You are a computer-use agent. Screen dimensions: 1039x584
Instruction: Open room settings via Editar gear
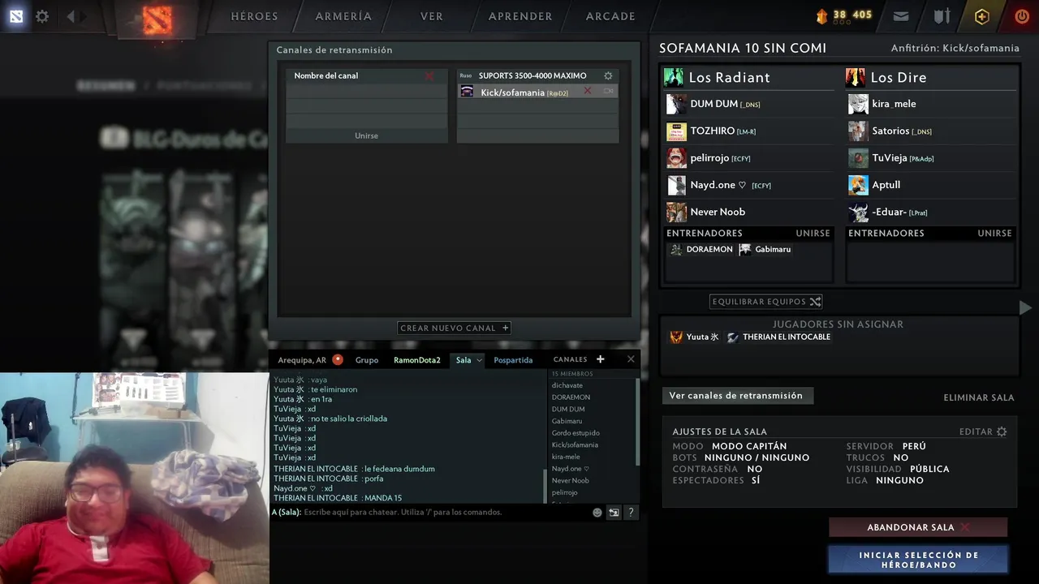1002,432
